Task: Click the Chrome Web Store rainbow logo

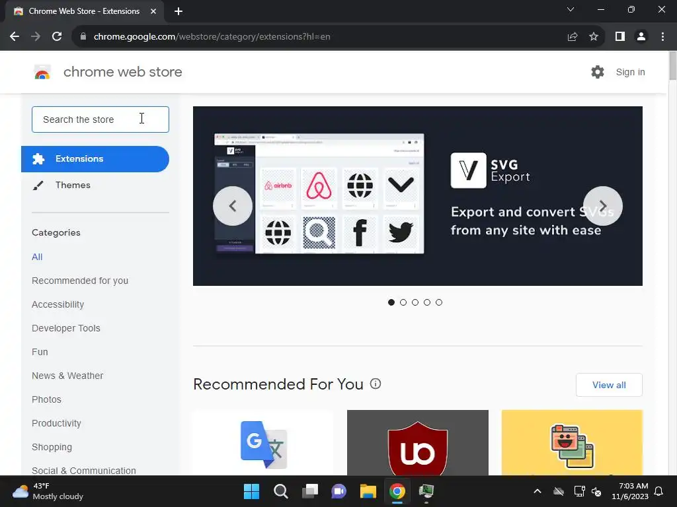Action: click(42, 72)
